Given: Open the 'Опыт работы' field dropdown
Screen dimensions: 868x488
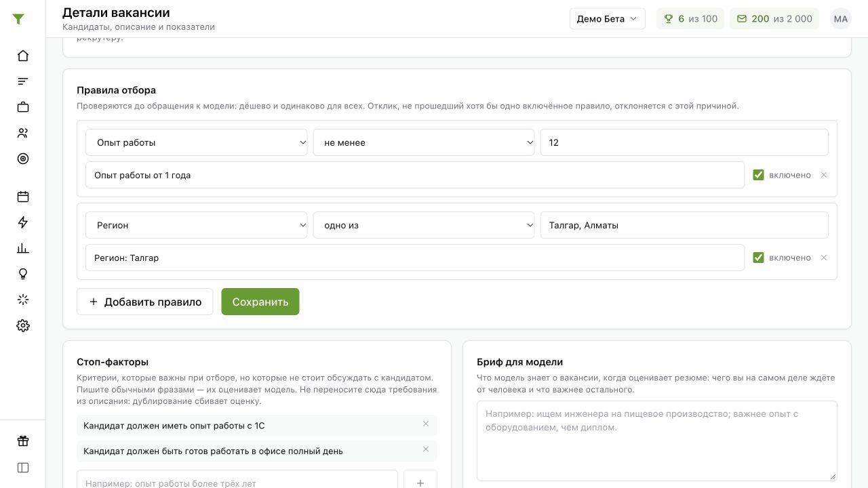Looking at the screenshot, I should point(197,142).
